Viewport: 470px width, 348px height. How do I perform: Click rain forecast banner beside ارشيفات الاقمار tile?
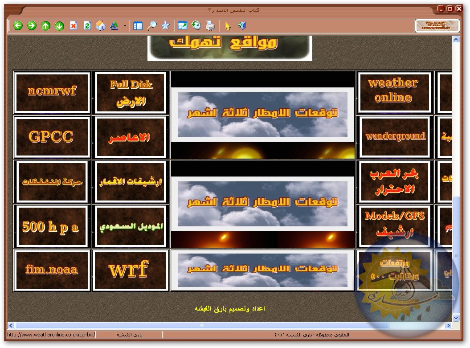[x=262, y=204]
